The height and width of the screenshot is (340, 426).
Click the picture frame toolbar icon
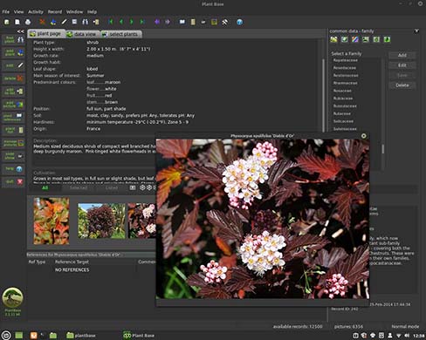pos(214,22)
